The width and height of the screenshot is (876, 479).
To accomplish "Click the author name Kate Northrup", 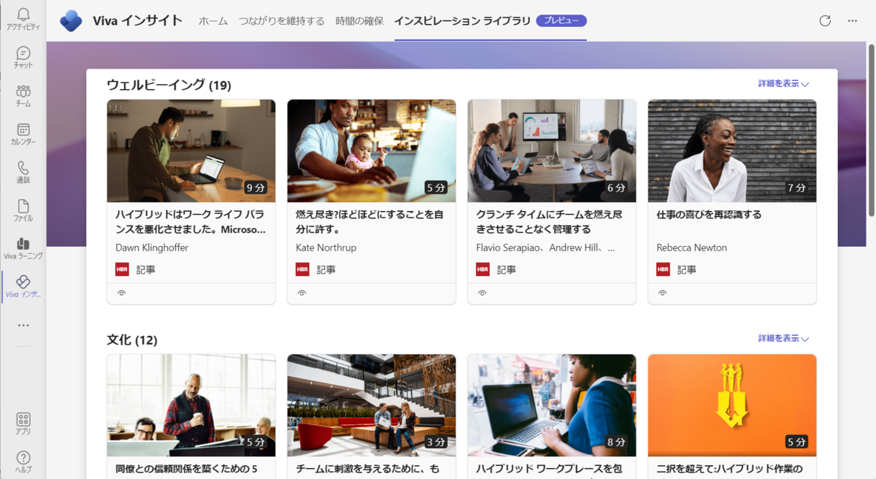I will [326, 248].
